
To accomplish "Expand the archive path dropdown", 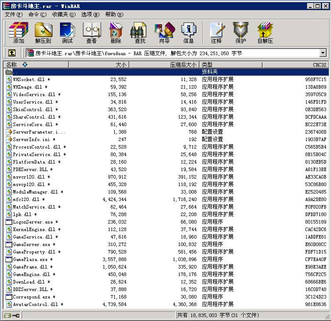I will coord(323,53).
